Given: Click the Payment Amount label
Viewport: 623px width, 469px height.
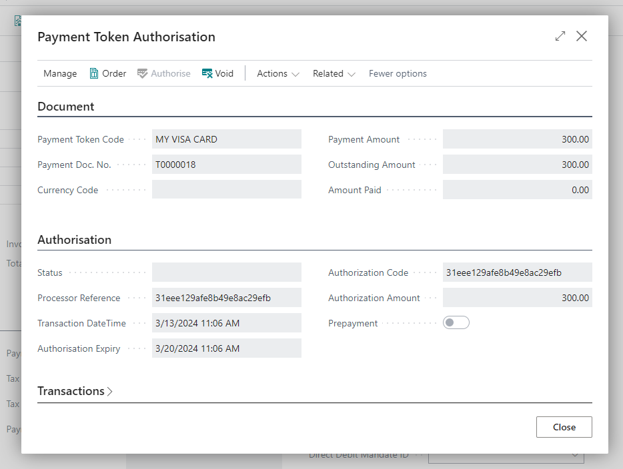Looking at the screenshot, I should pos(364,139).
